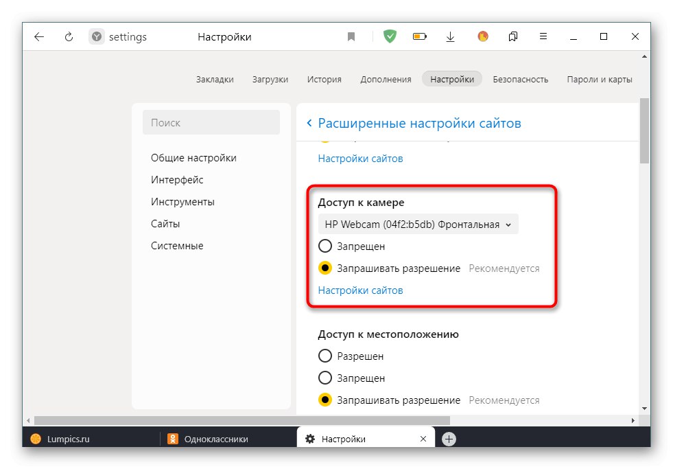The height and width of the screenshot is (469, 673).
Task: Click the vertical scrollbar thumb
Action: [644, 131]
